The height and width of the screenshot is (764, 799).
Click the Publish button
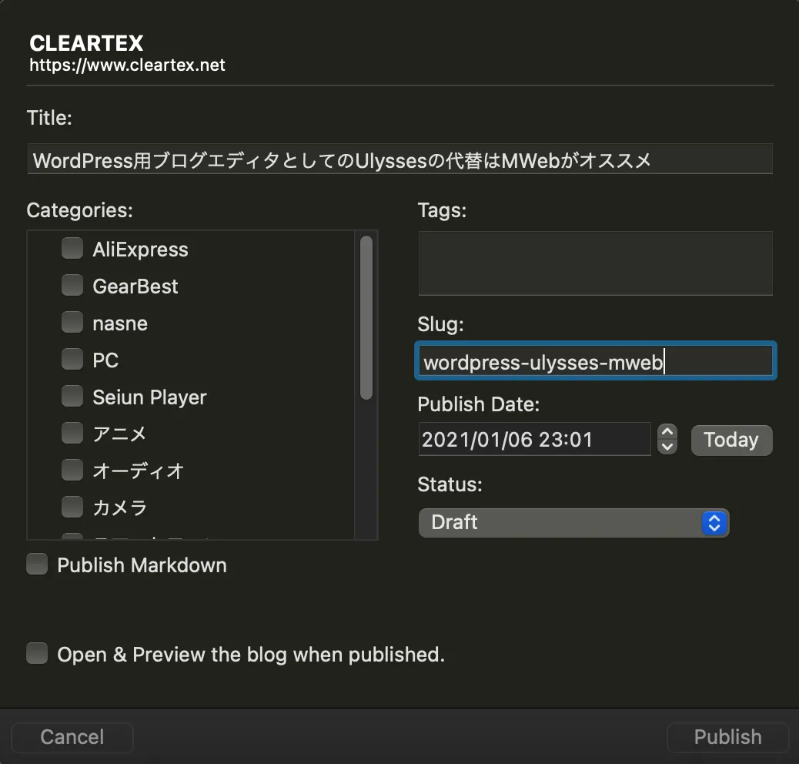(x=727, y=737)
